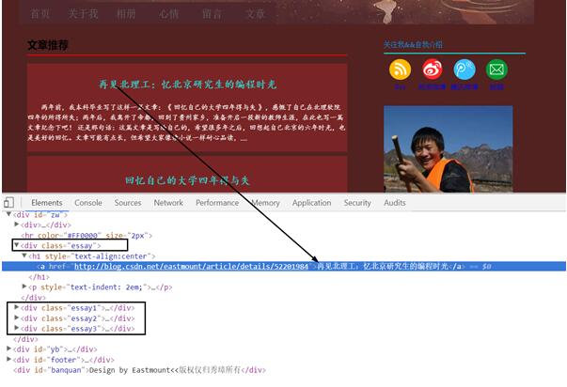Click the blue Tencent Weibo icon

tap(465, 70)
